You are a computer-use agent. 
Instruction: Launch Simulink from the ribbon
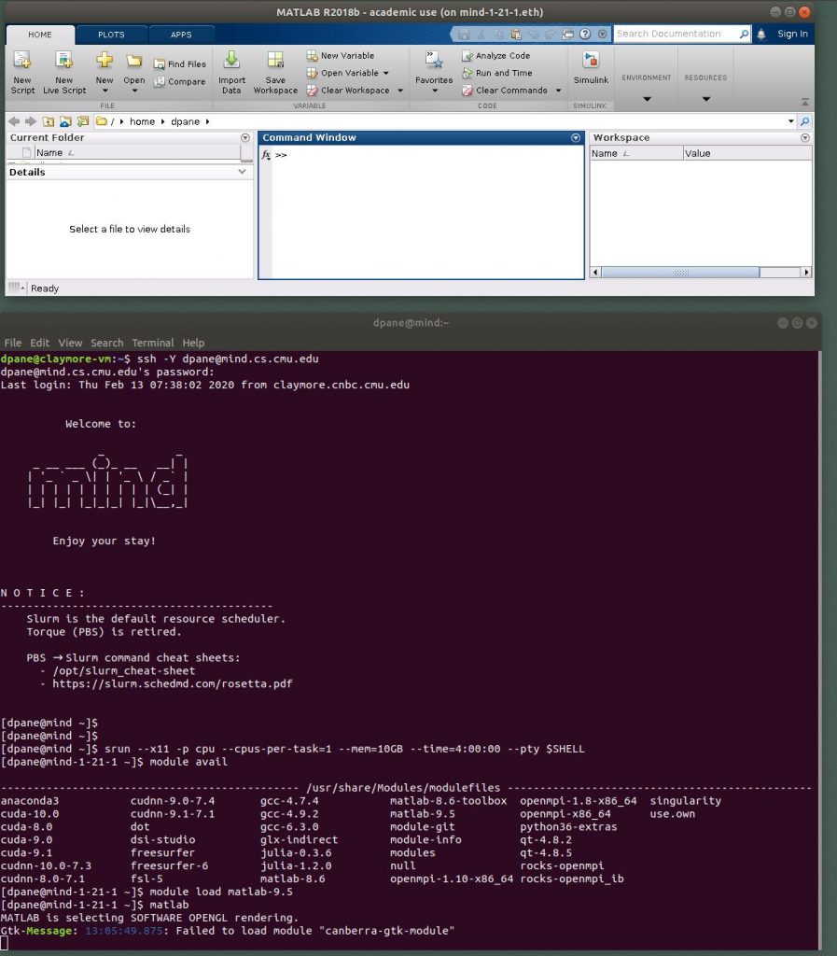590,70
